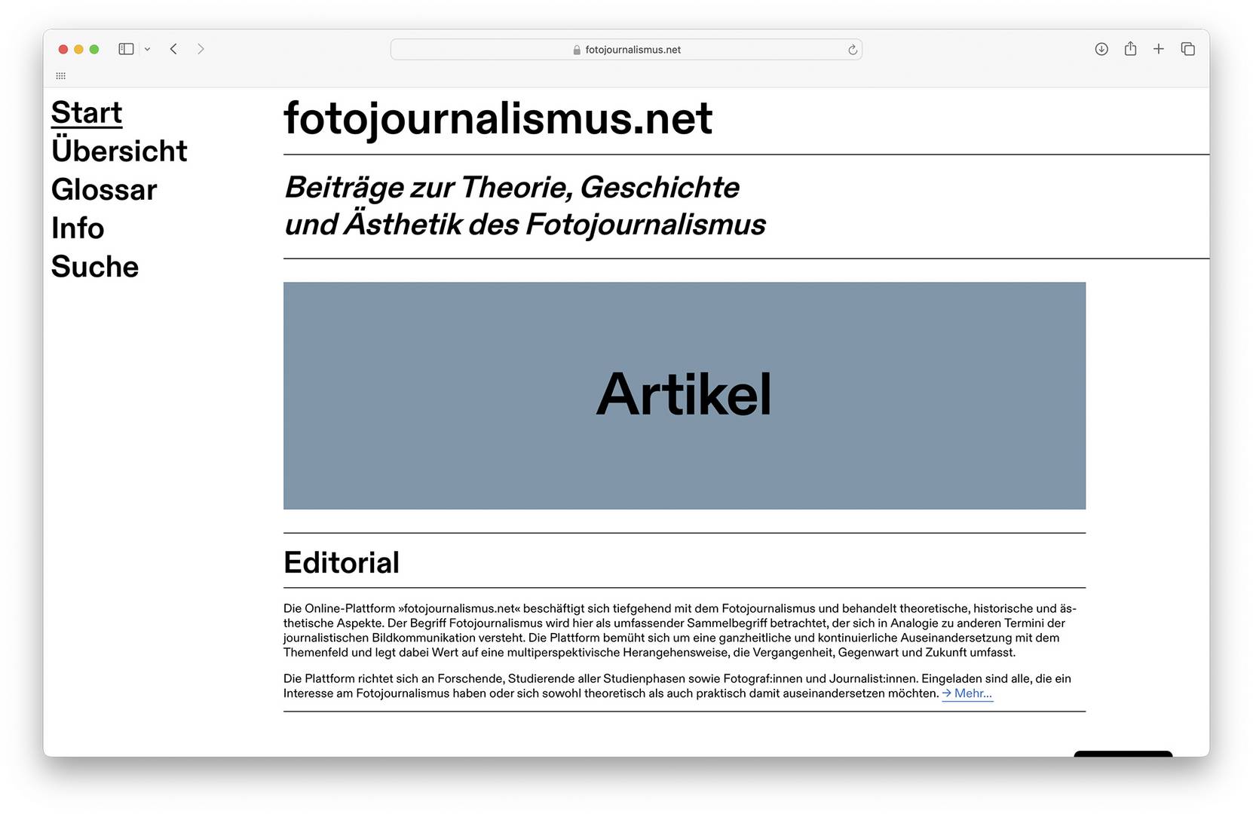1253x814 pixels.
Task: Open the Suche menu link
Action: (95, 266)
